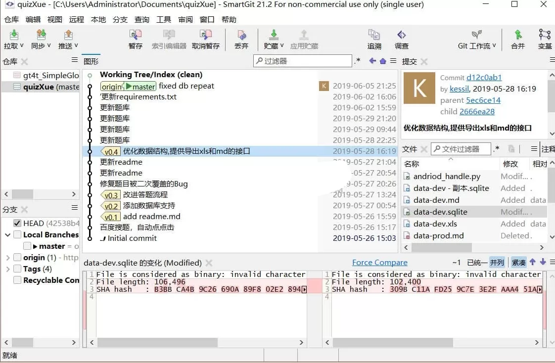Click the 取消暂存 (Unstage) icon
The image size is (555, 363).
point(205,40)
